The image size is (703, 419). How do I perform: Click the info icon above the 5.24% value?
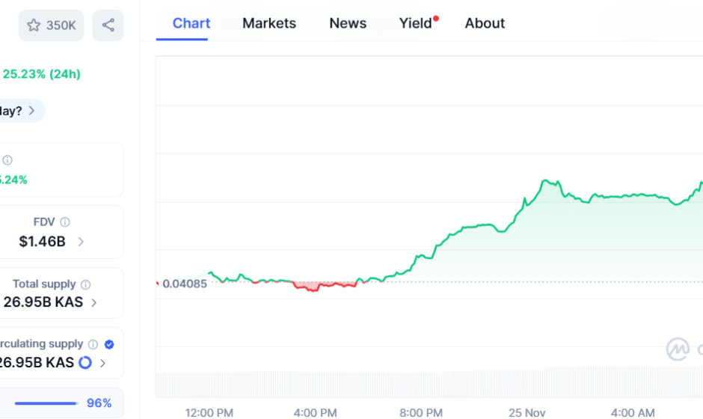[7, 160]
